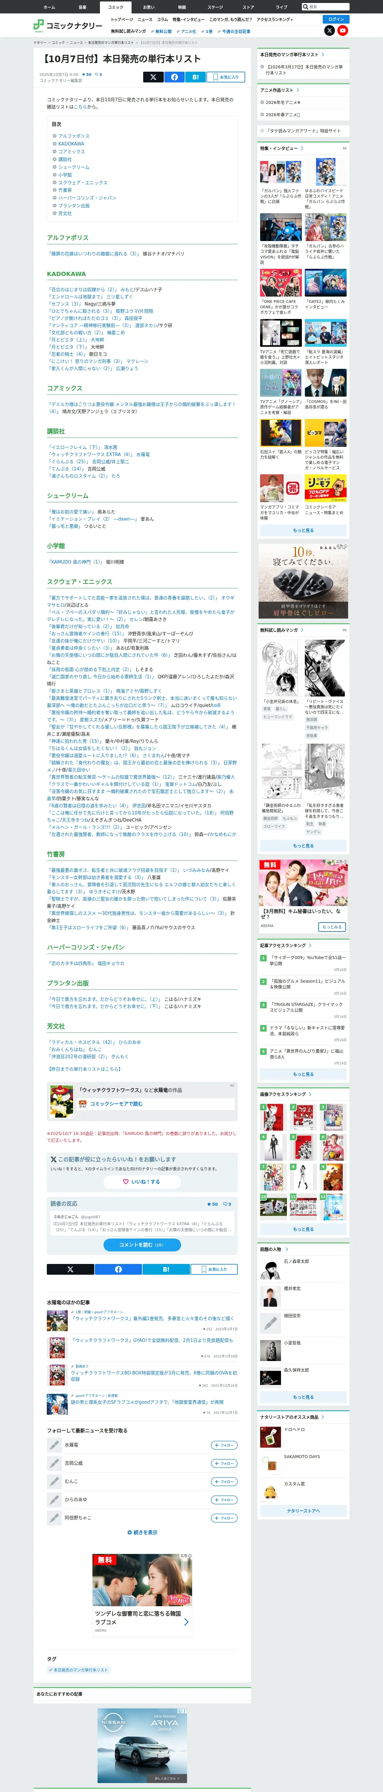Jump to スクウェア・エニックス in table of contents

tap(83, 182)
